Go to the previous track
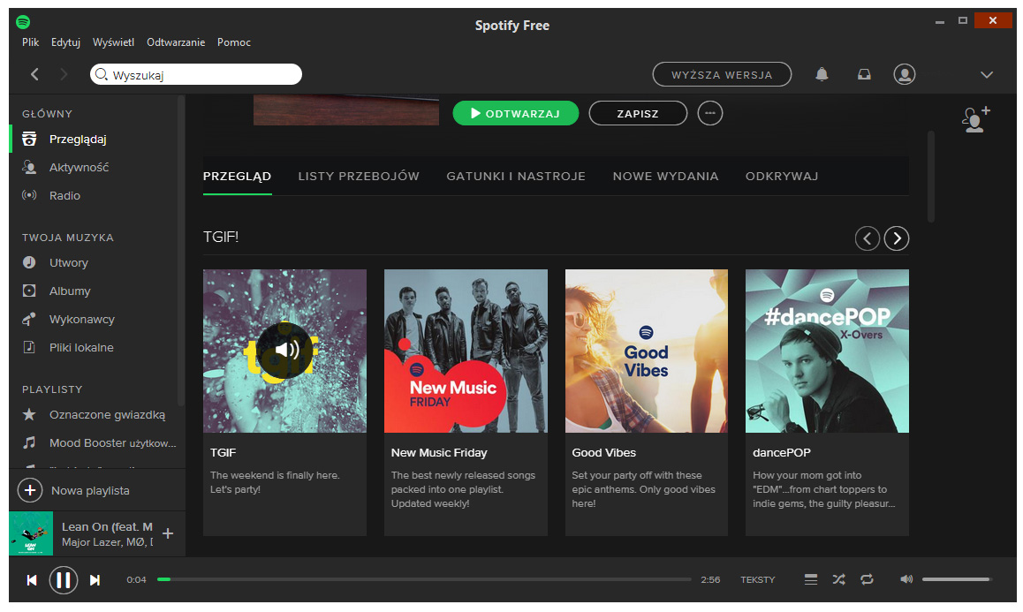The height and width of the screenshot is (612, 1023). point(32,580)
